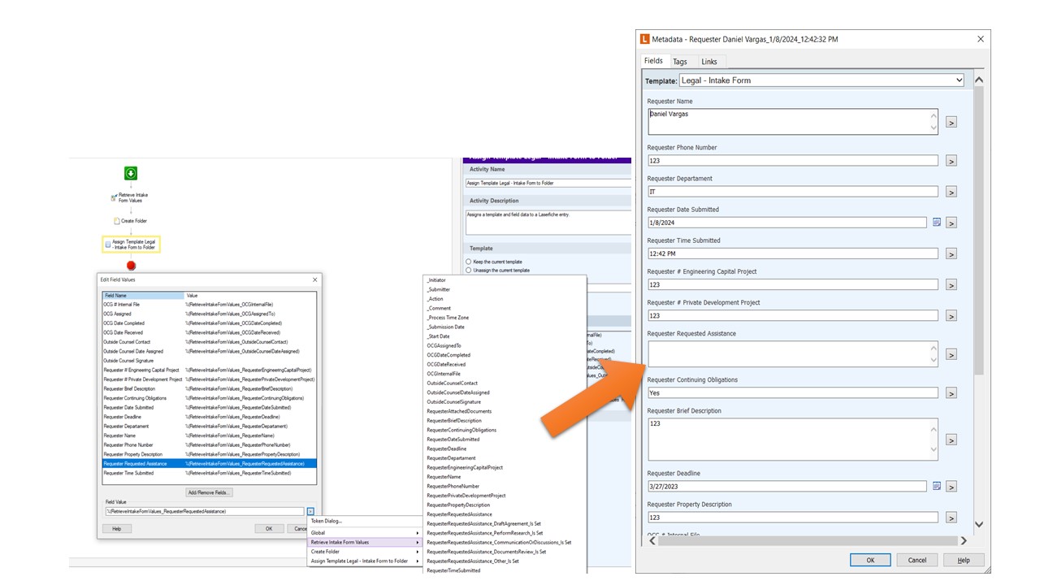The image size is (1040, 585).
Task: Click the token arrow beside Requester Date Submitted
Action: 951,223
